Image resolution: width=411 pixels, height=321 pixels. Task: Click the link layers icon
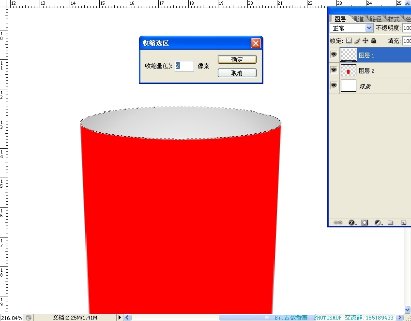[x=338, y=223]
